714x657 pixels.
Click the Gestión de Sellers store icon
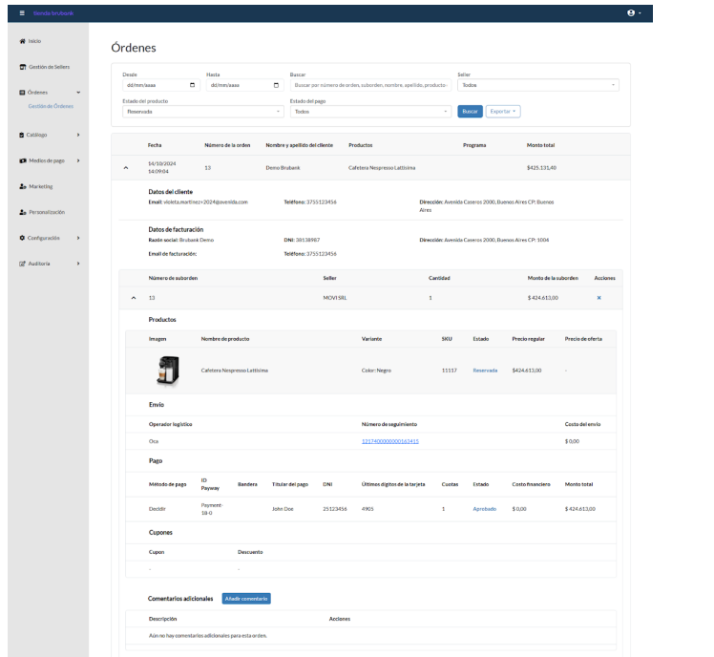click(22, 66)
